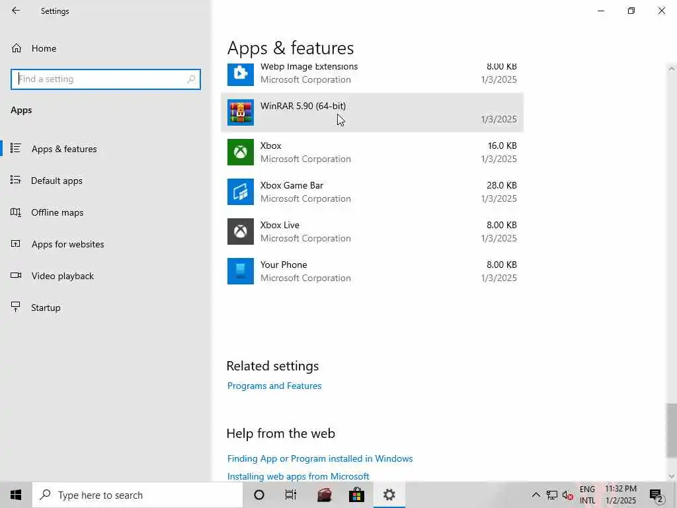Select Webp Image Extensions entry
The image size is (677, 508).
pos(372,74)
